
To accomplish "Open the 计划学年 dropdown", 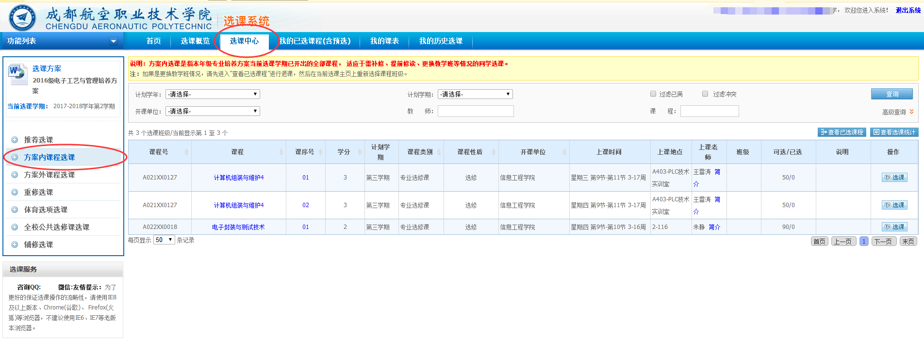I will [213, 95].
